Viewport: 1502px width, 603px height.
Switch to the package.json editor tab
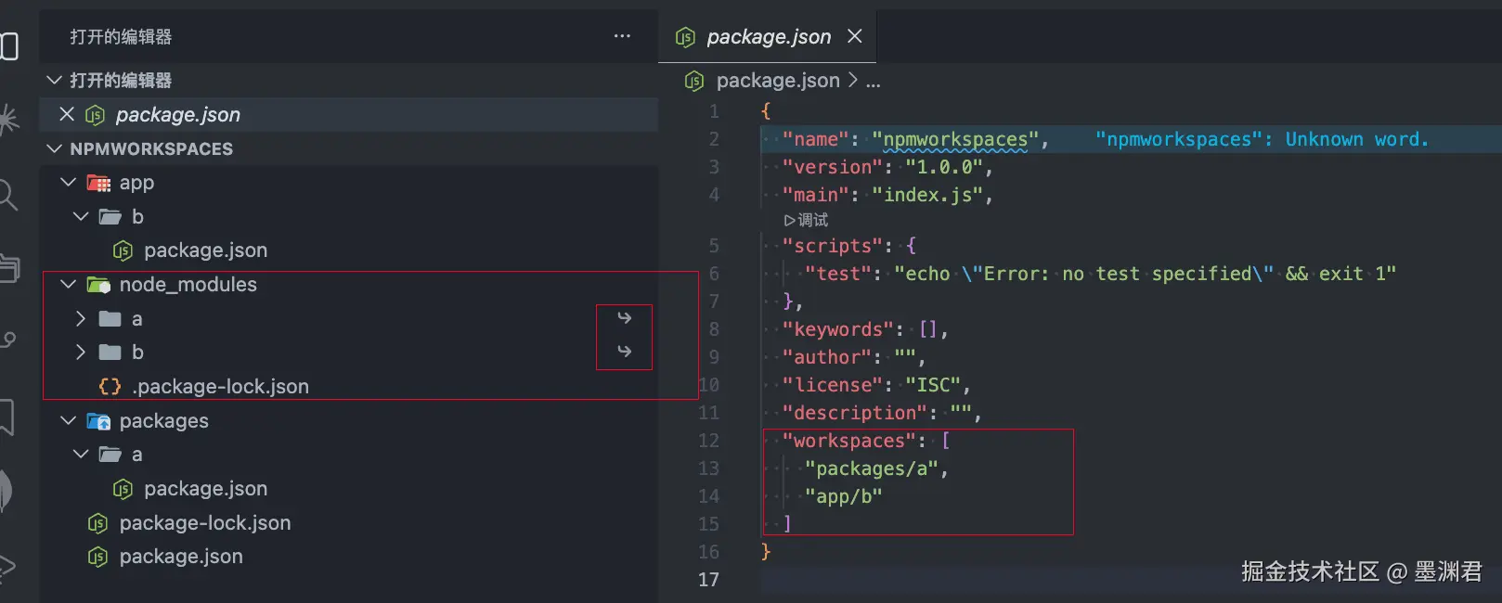click(768, 37)
